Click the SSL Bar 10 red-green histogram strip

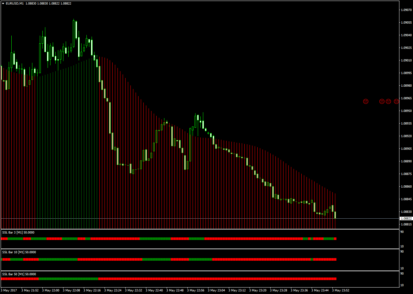[x=169, y=259]
